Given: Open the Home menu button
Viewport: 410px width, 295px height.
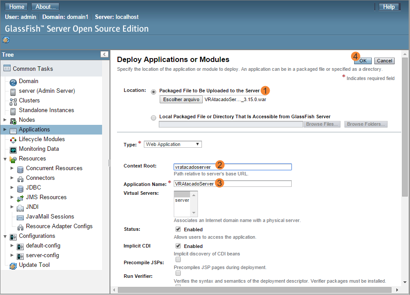Looking at the screenshot, I should click(16, 7).
